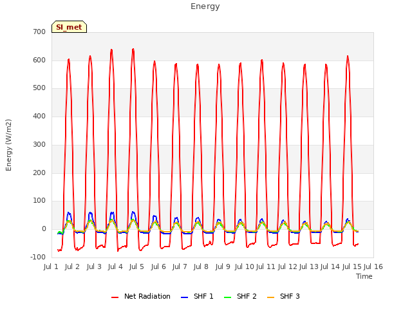This screenshot has height=309, width=412.
Task: Click the 400 y-axis tick label
Action: coord(39,116)
